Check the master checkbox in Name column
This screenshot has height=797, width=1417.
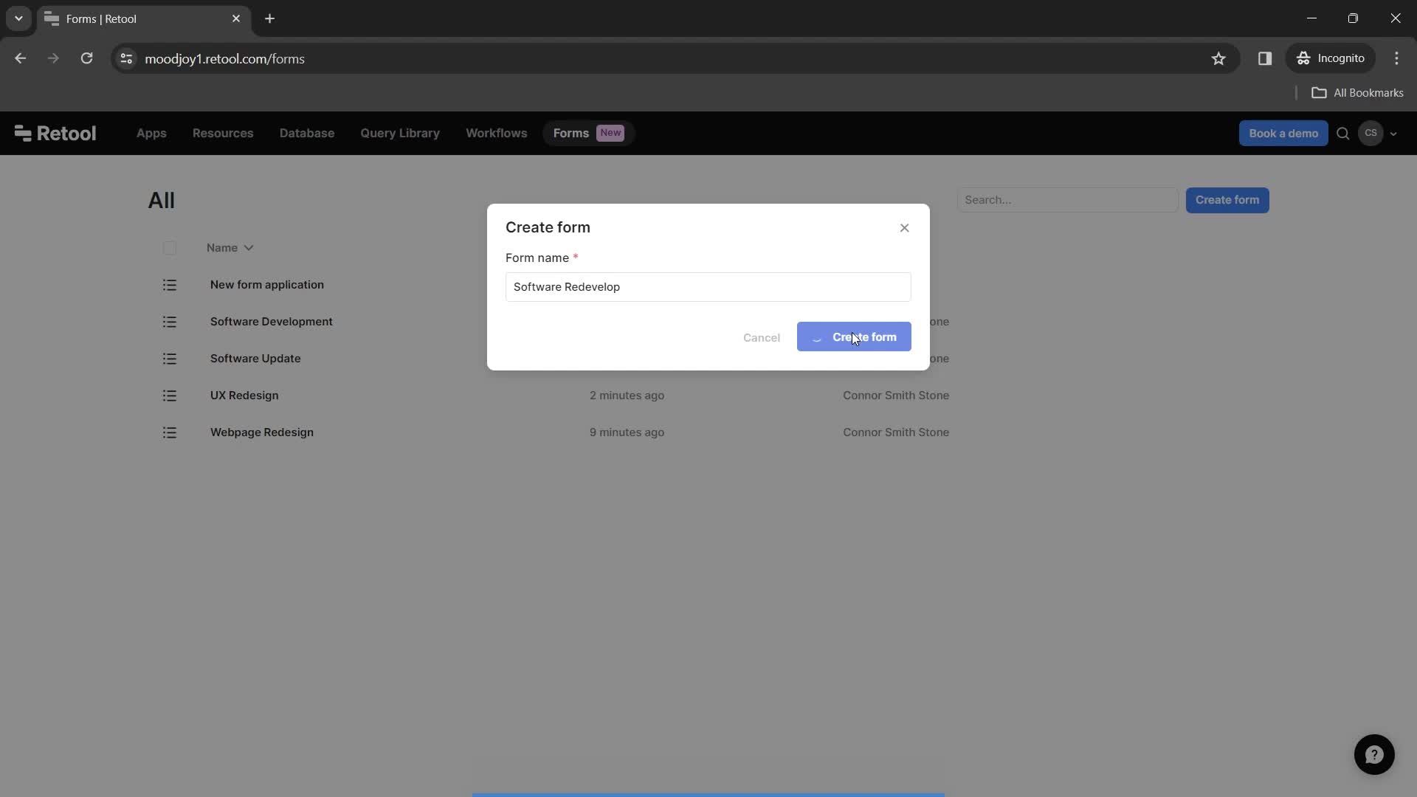[x=169, y=247]
